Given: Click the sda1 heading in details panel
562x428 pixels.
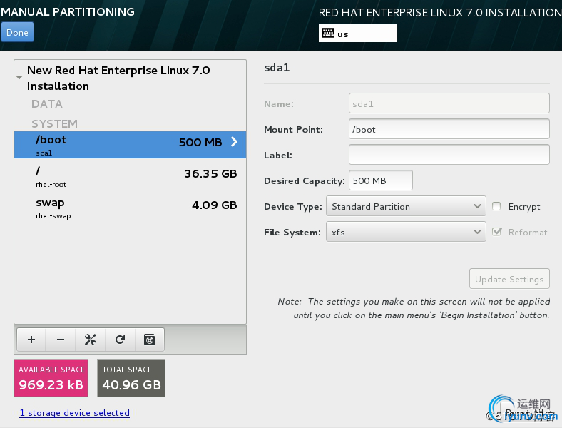Looking at the screenshot, I should (x=277, y=67).
